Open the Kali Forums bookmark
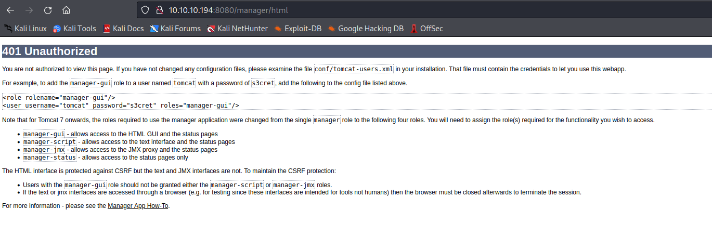The image size is (712, 236). [175, 29]
